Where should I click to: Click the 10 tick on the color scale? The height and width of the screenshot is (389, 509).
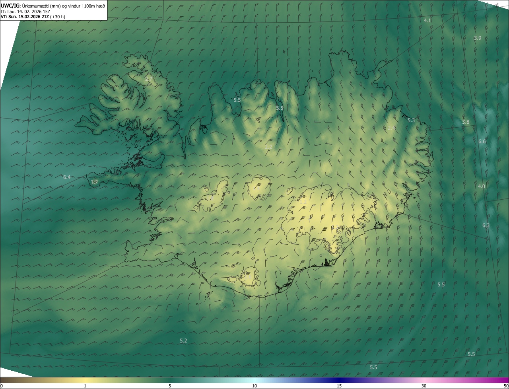point(254,386)
